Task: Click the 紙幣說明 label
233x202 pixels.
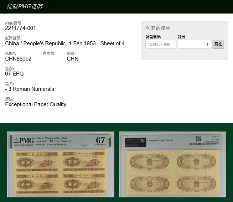Action: click(13, 38)
